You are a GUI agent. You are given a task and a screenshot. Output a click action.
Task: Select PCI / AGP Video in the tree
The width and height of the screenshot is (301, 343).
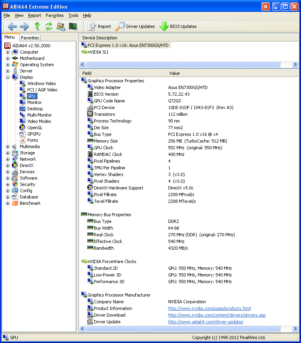(x=42, y=90)
